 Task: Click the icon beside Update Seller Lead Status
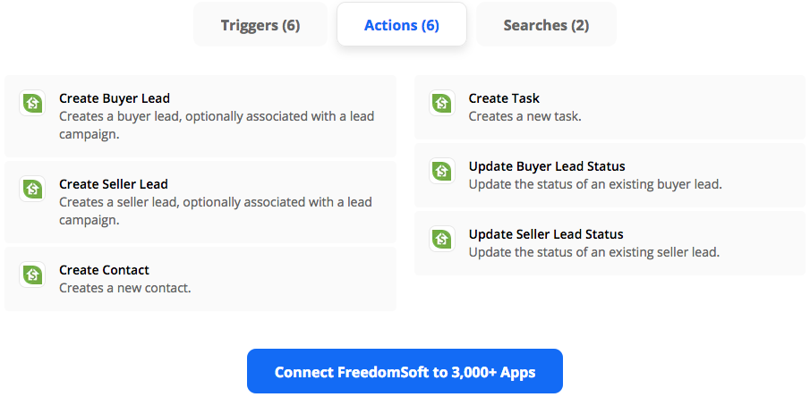[x=441, y=240]
